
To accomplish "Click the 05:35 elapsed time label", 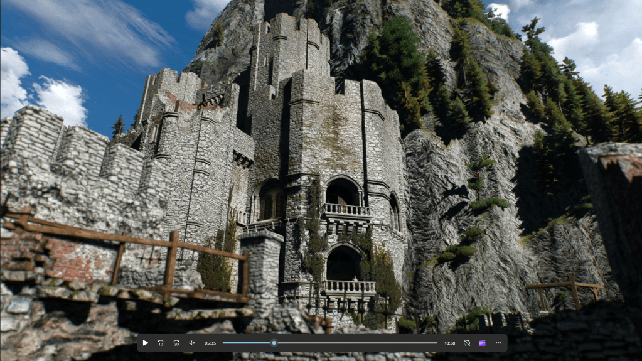I will pyautogui.click(x=210, y=343).
